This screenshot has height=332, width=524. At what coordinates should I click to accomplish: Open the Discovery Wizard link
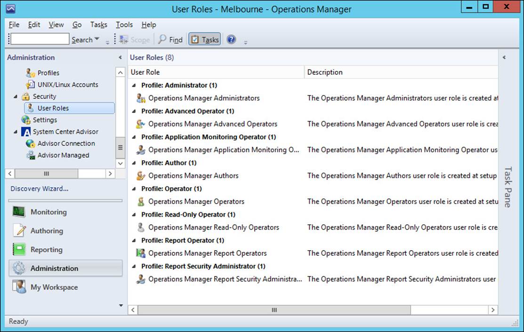pyautogui.click(x=40, y=189)
